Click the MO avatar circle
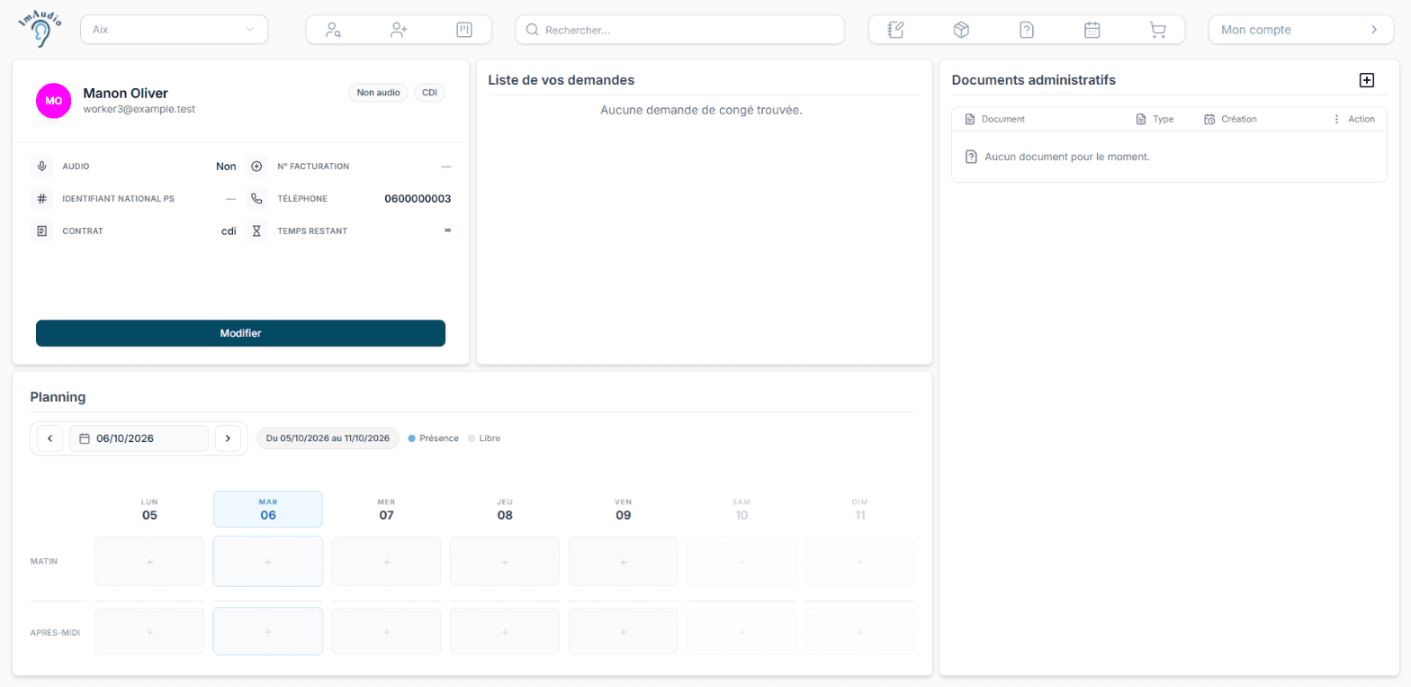The width and height of the screenshot is (1411, 687). [x=54, y=101]
